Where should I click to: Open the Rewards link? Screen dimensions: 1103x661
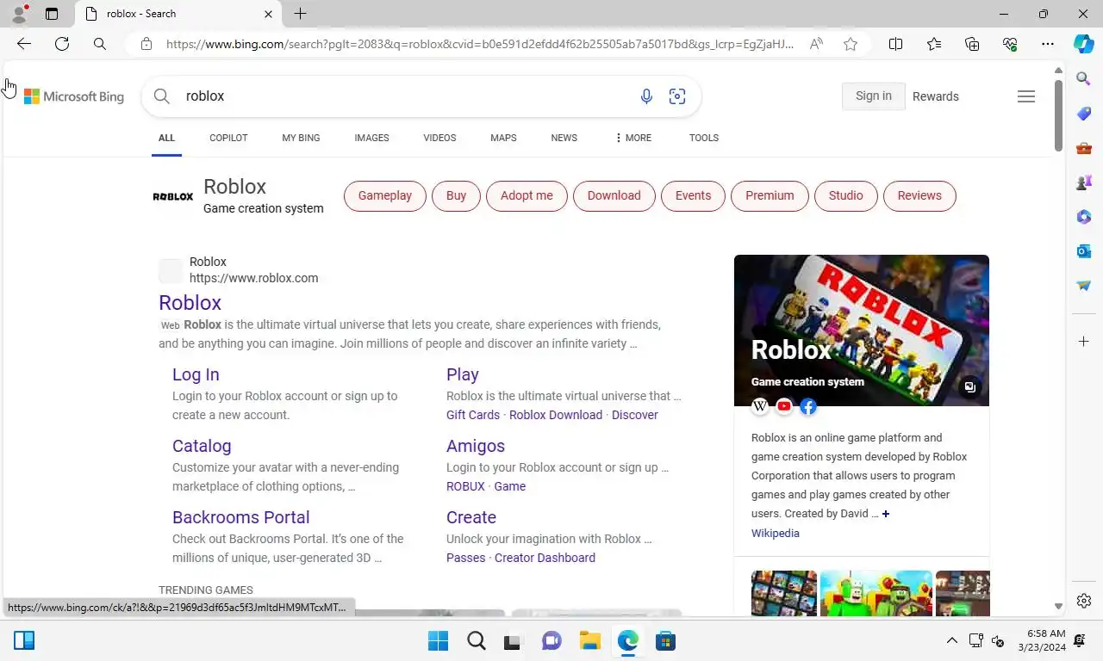[936, 96]
